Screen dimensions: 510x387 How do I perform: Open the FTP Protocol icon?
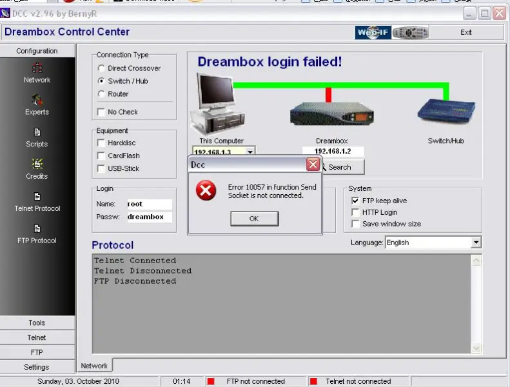point(37,229)
